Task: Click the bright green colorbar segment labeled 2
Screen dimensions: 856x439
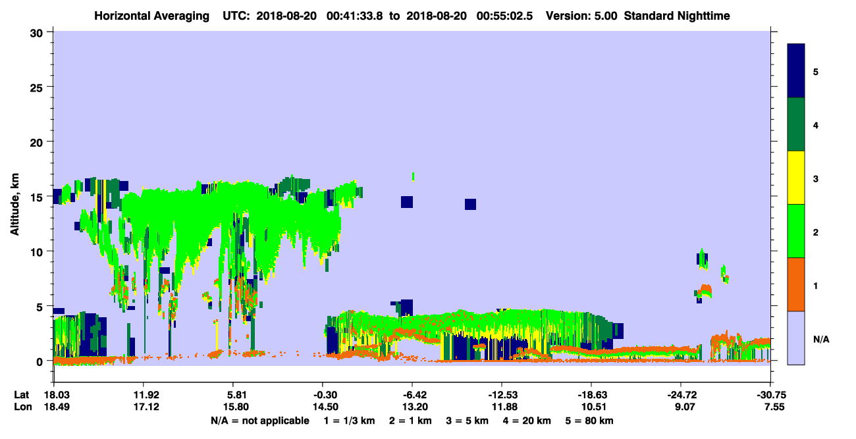Action: pos(796,231)
